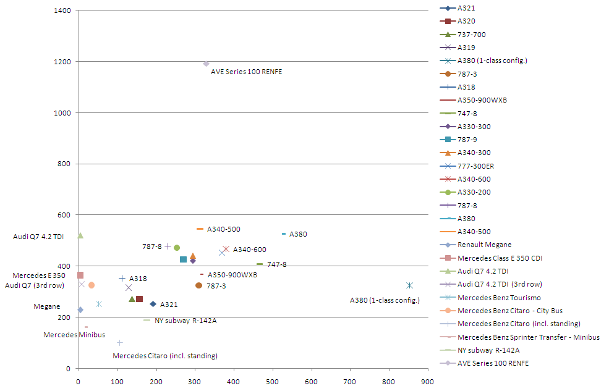Image resolution: width=609 pixels, height=391 pixels.
Task: Select the A350-900WXB data label on the plot
Action: (232, 275)
